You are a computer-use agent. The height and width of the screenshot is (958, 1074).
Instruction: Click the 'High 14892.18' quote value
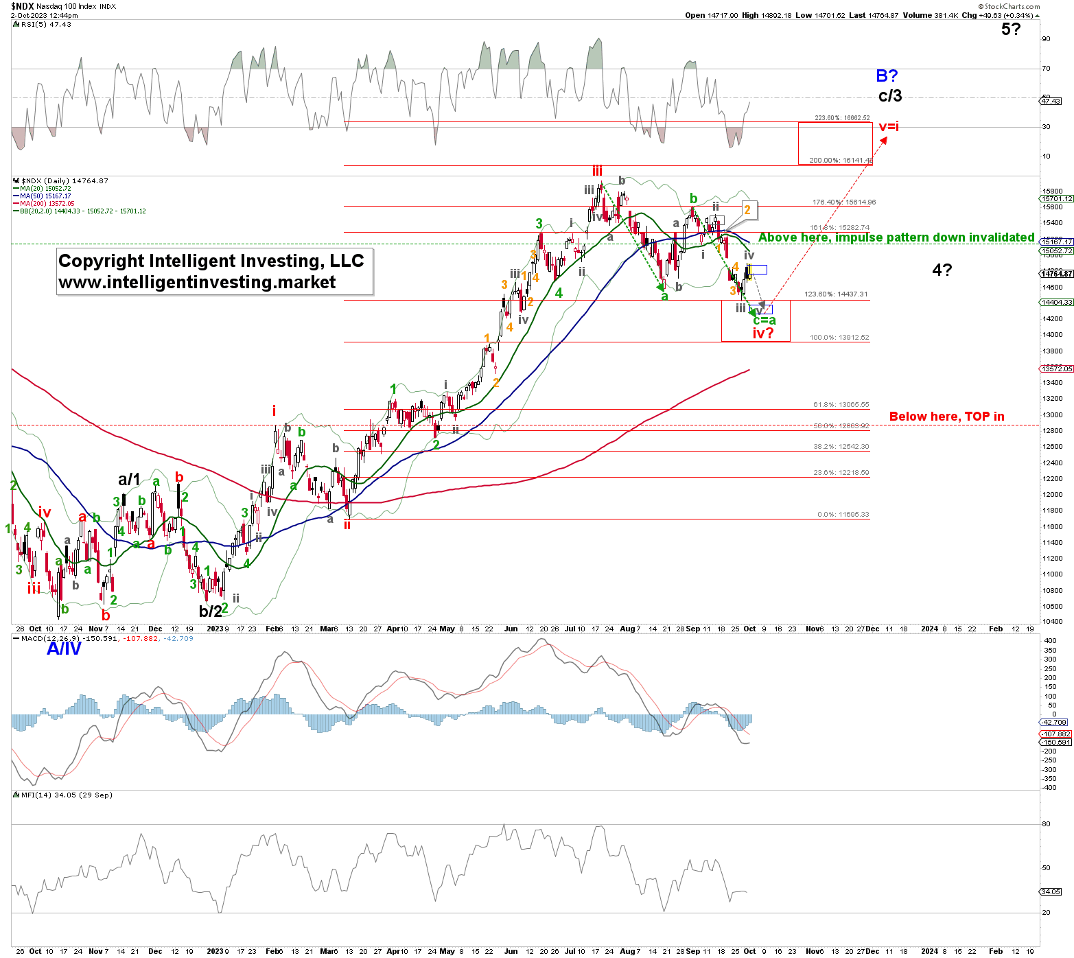(x=767, y=15)
